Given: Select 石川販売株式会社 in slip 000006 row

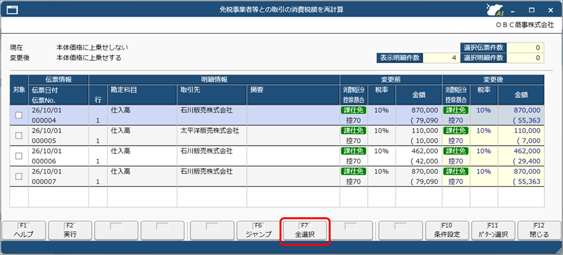Looking at the screenshot, I should [206, 151].
